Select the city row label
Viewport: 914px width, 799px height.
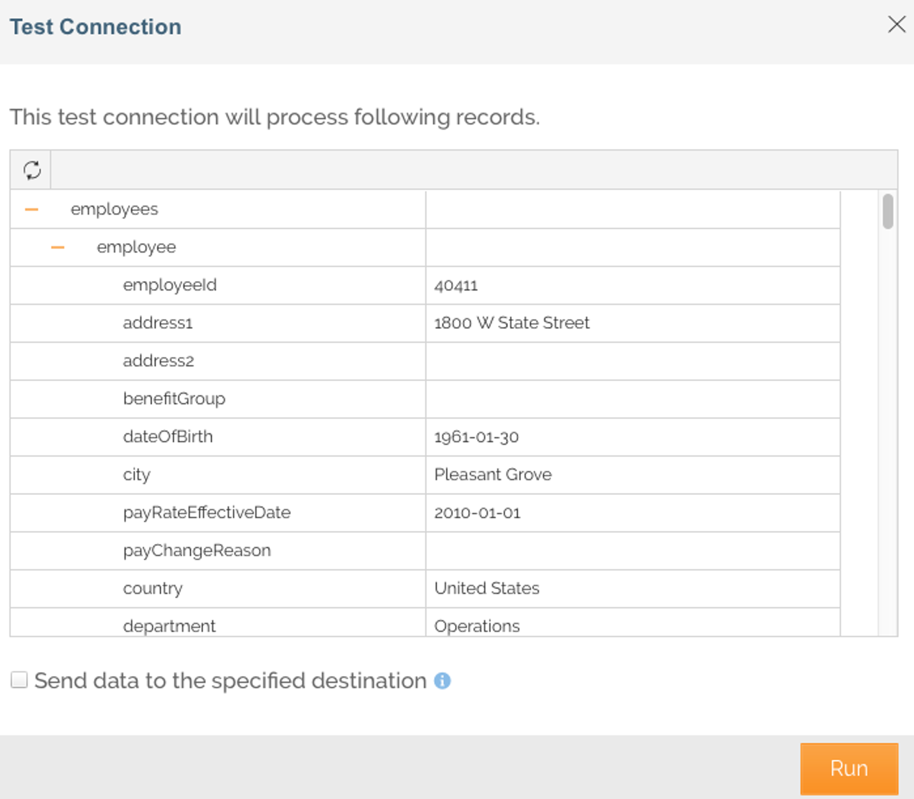pos(136,475)
